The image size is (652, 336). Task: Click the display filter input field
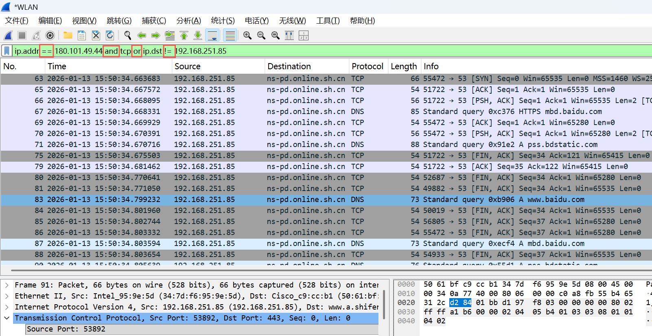[332, 51]
